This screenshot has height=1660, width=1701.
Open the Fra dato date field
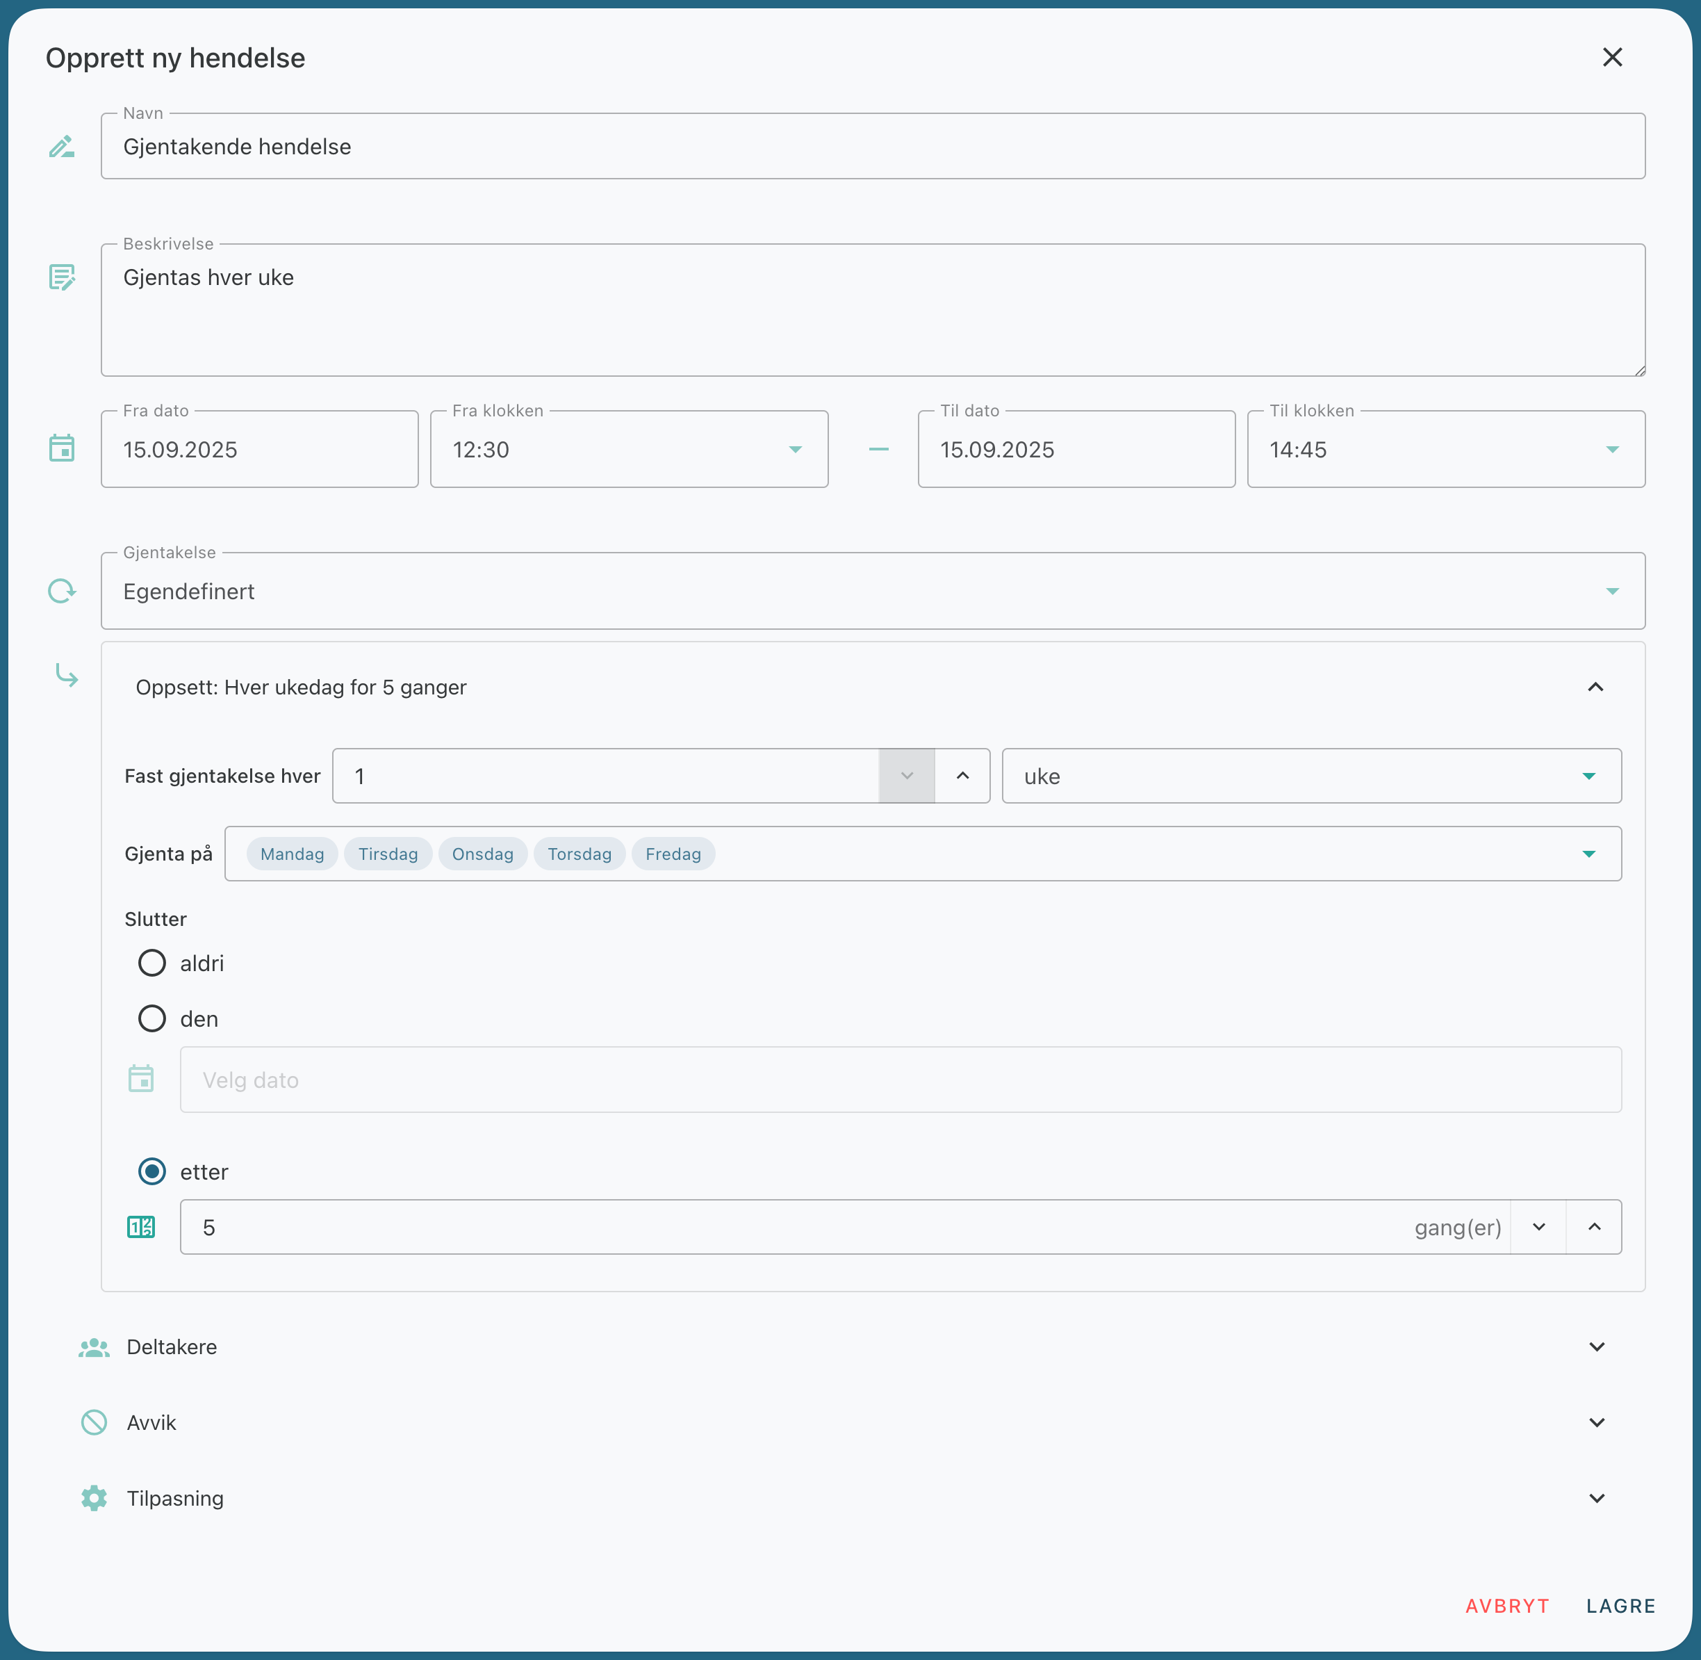[260, 449]
